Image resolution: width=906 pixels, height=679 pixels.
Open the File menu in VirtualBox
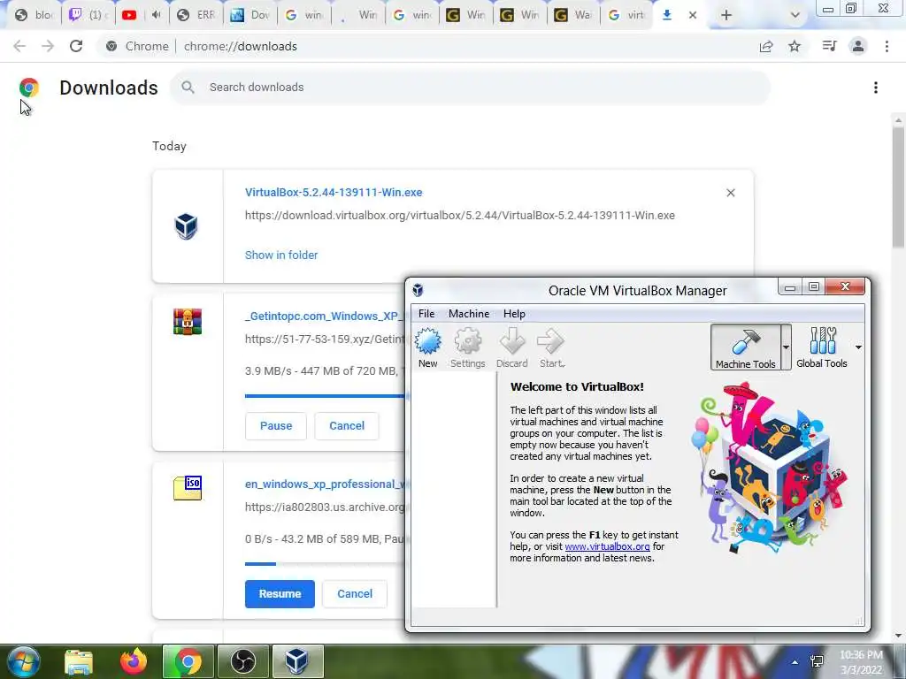point(426,314)
